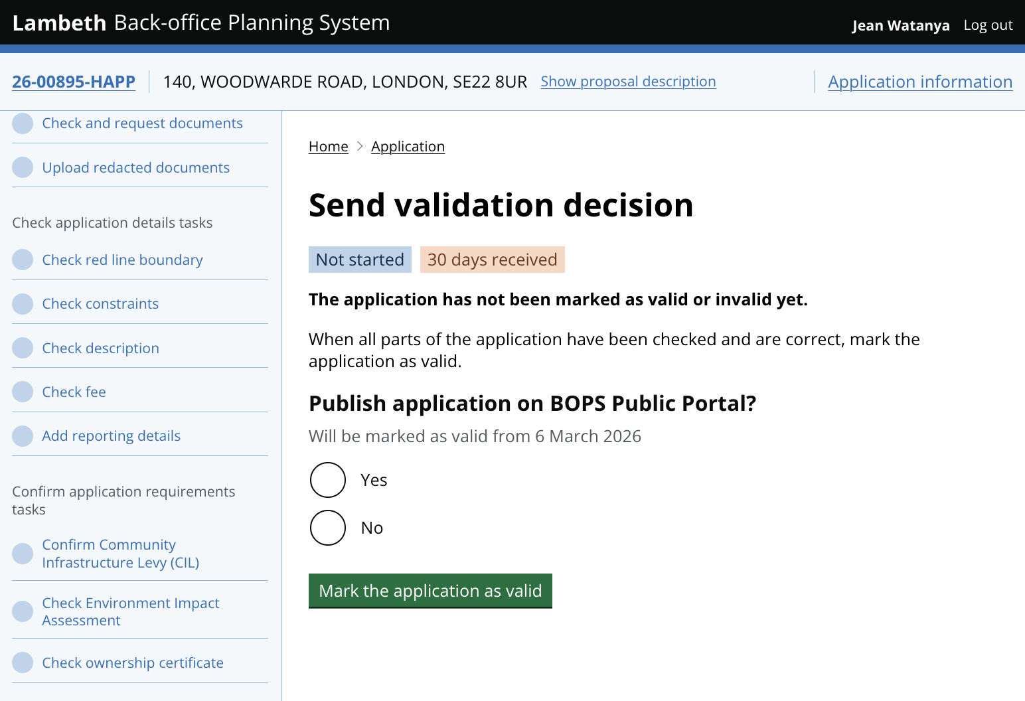Open the Home breadcrumb
This screenshot has width=1025, height=701.
[328, 146]
